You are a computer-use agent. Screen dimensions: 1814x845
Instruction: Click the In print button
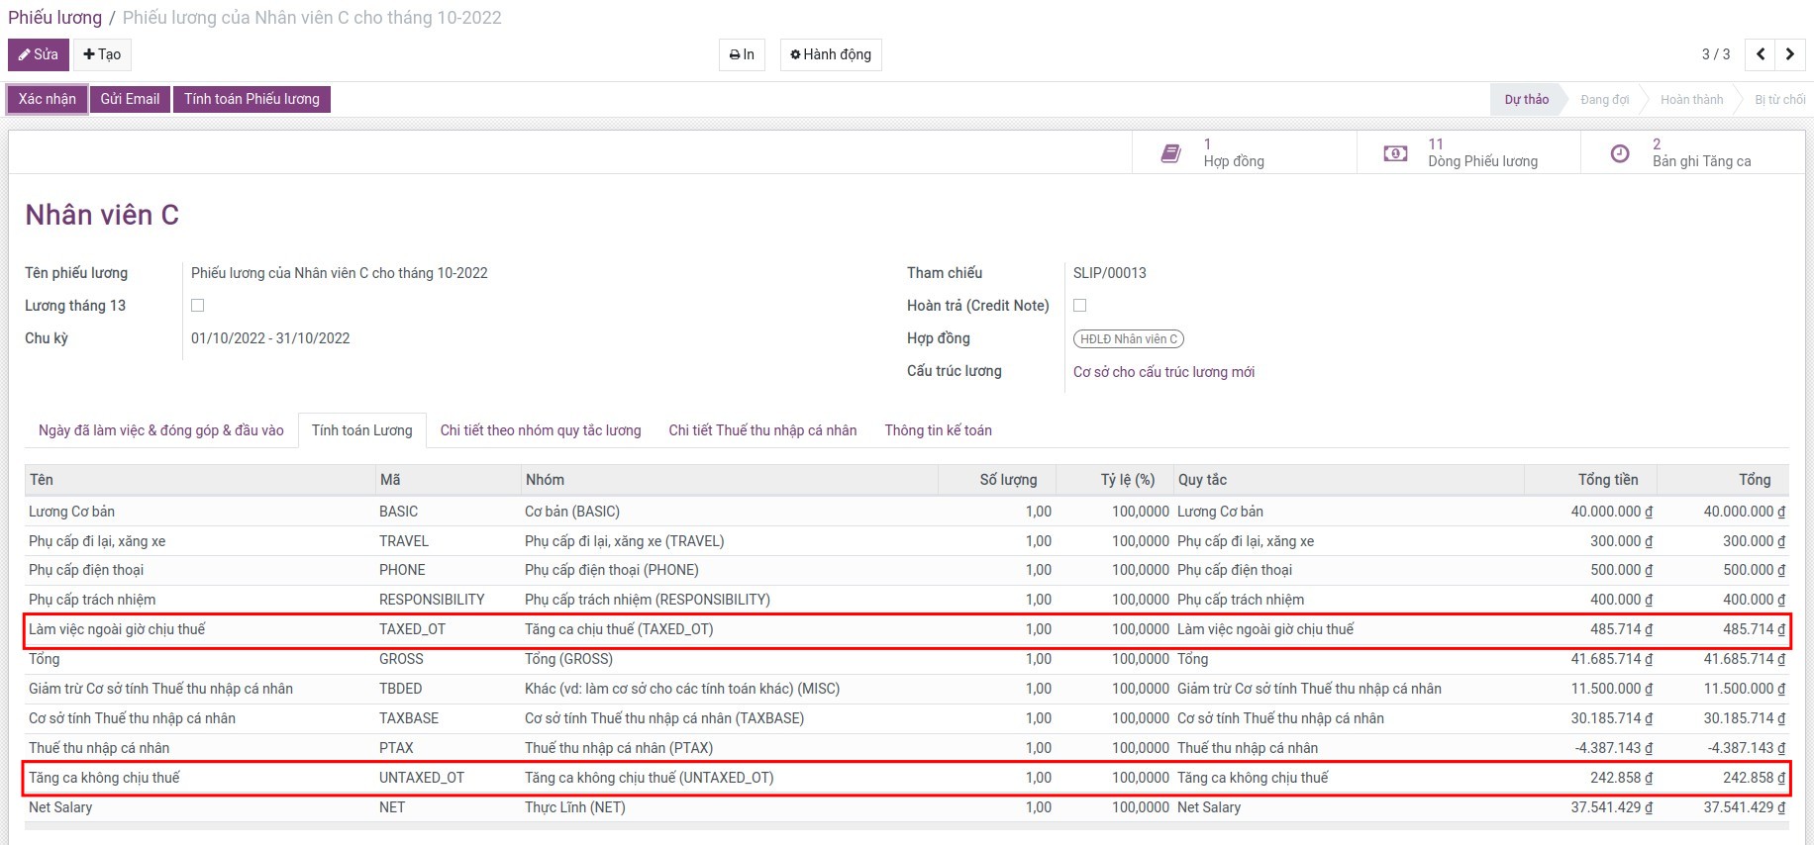pyautogui.click(x=742, y=54)
